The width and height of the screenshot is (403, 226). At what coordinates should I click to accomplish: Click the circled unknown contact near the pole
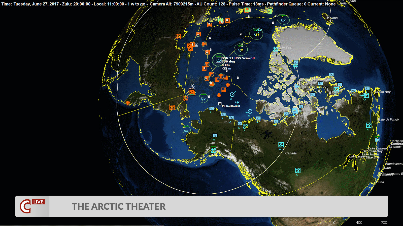[247, 40]
